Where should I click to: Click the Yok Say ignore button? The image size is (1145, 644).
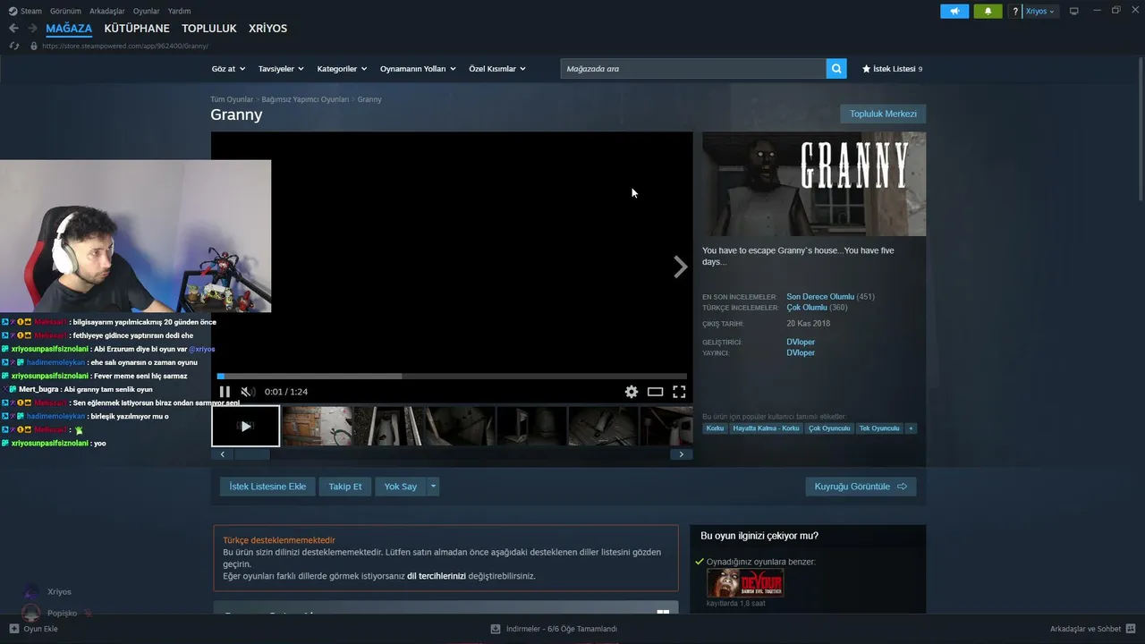pos(401,487)
